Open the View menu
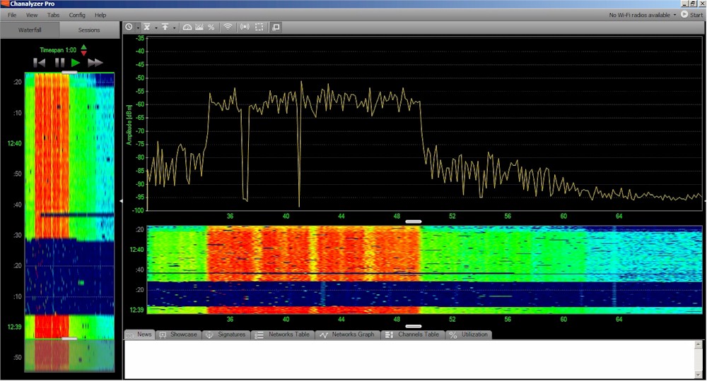 [x=32, y=15]
